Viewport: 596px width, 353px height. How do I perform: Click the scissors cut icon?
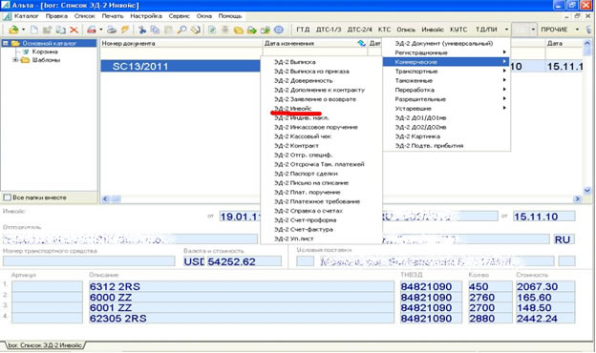[142, 30]
